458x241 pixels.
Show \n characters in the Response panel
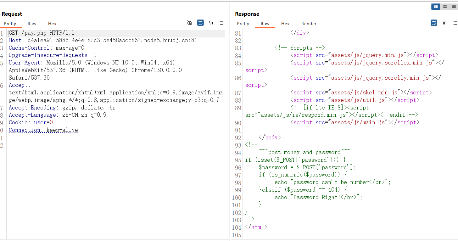tap(444, 23)
